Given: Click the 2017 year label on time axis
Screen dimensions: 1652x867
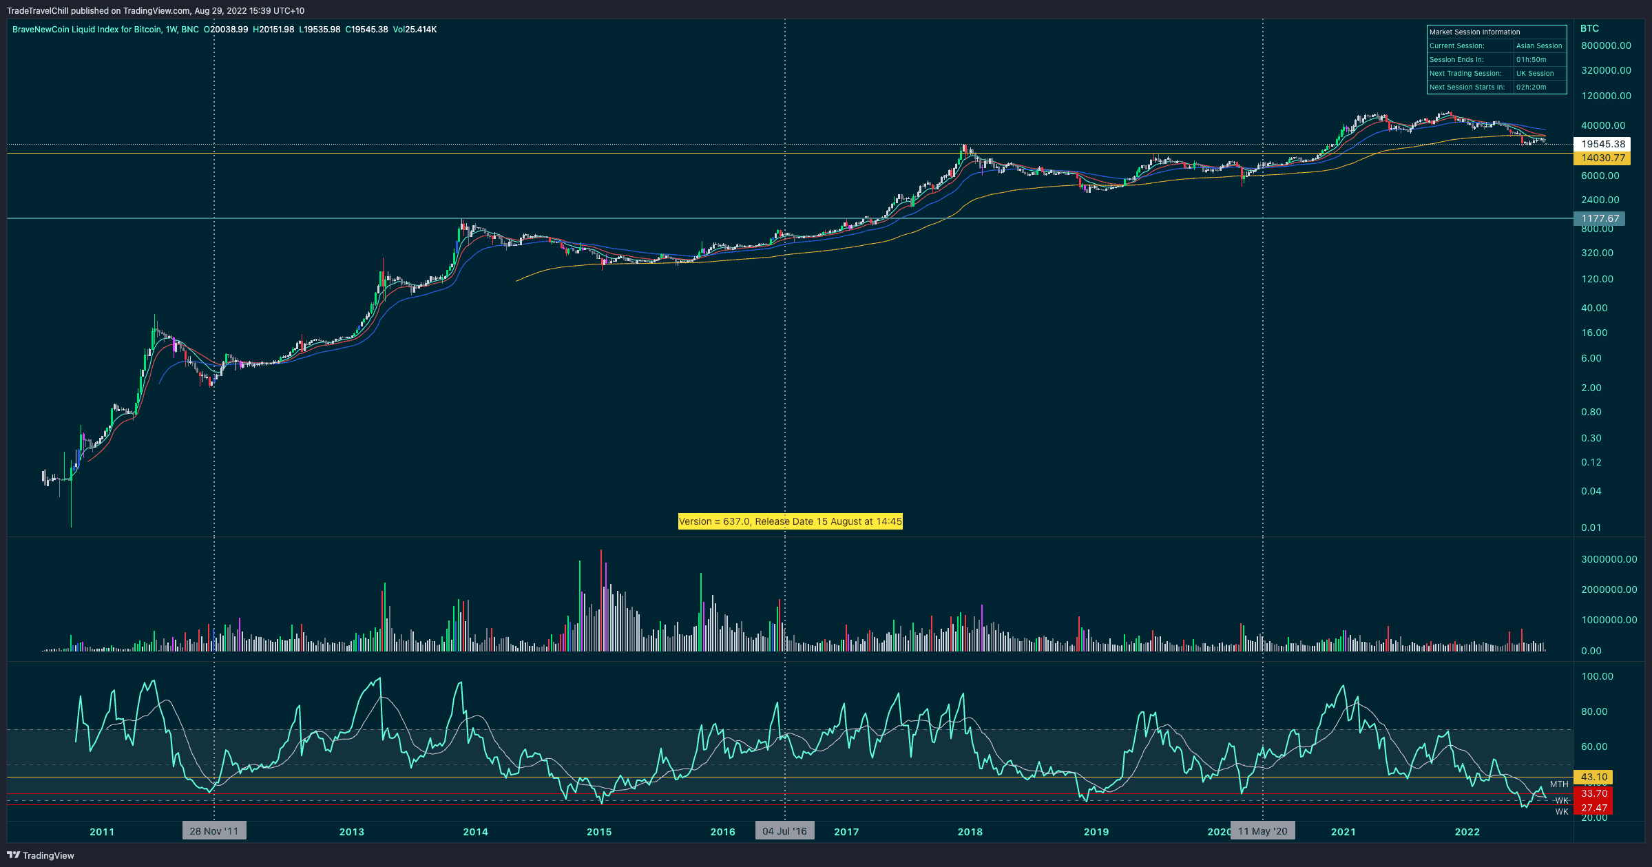Looking at the screenshot, I should [x=846, y=831].
